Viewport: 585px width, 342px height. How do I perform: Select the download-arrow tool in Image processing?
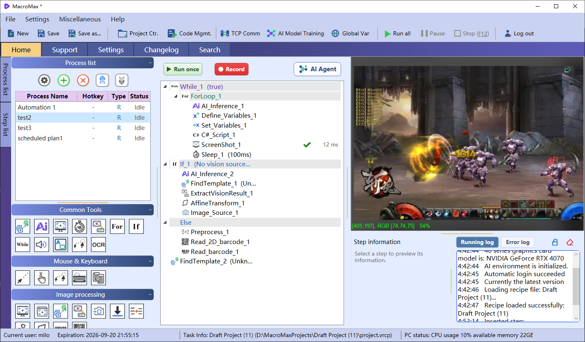coord(117,311)
